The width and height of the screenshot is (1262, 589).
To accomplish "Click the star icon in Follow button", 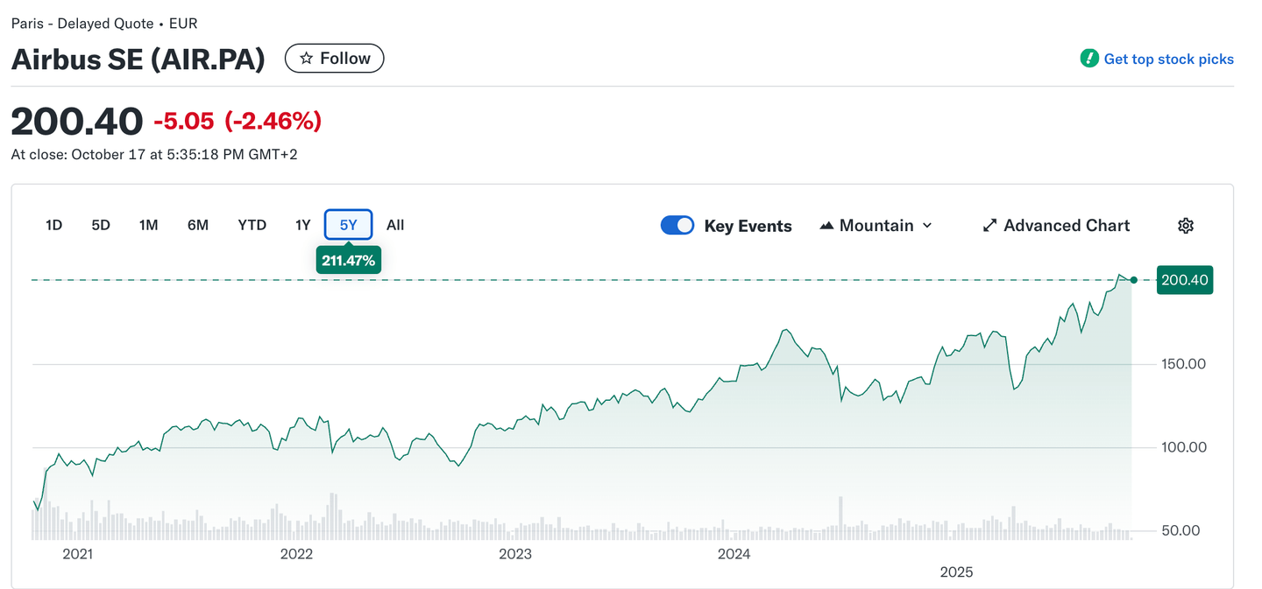I will [x=306, y=59].
